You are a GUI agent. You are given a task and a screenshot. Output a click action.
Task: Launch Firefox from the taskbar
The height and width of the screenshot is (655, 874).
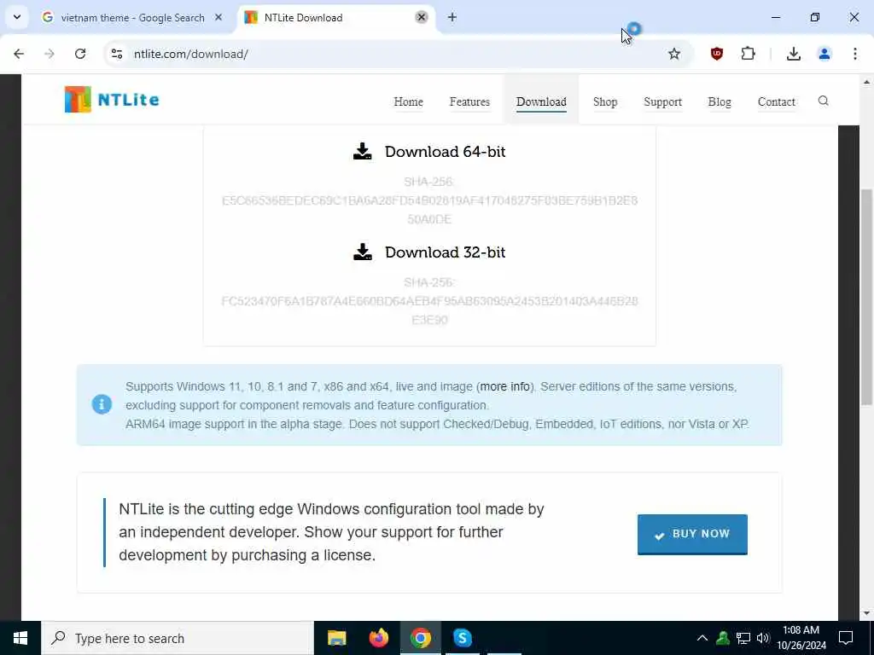coord(378,638)
